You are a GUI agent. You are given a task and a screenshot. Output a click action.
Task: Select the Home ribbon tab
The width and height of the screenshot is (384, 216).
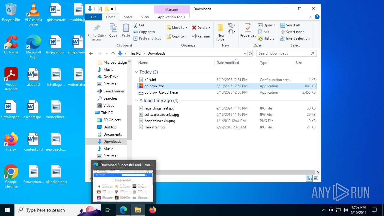click(111, 17)
